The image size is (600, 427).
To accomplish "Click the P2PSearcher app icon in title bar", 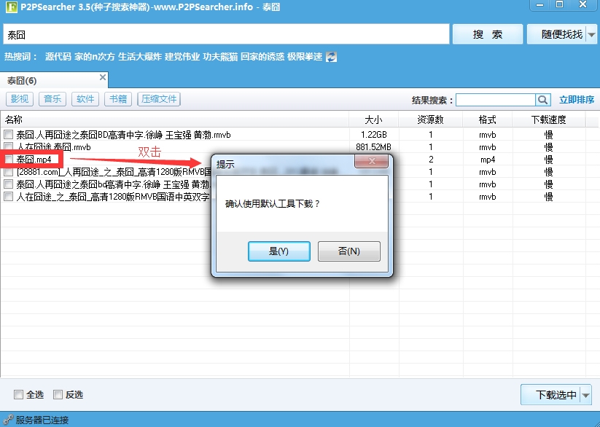I will click(x=12, y=7).
